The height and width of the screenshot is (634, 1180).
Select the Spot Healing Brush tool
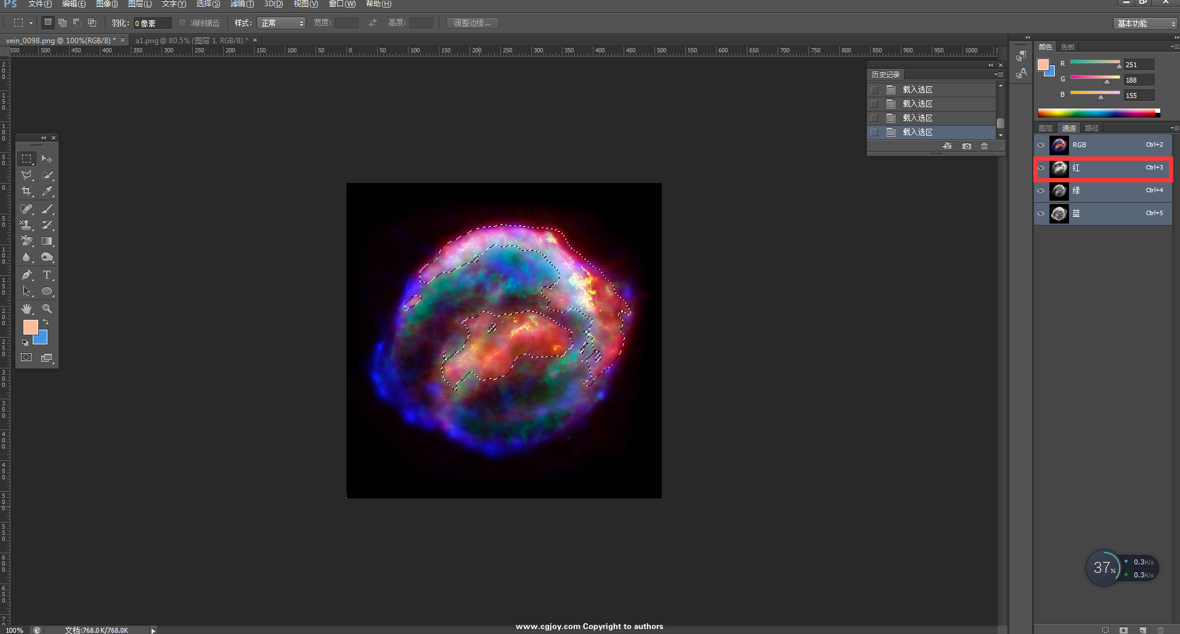pos(26,209)
